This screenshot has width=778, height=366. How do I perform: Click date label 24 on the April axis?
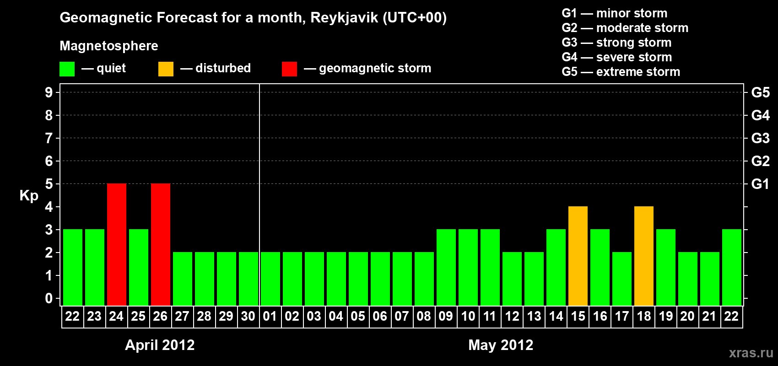pos(116,317)
